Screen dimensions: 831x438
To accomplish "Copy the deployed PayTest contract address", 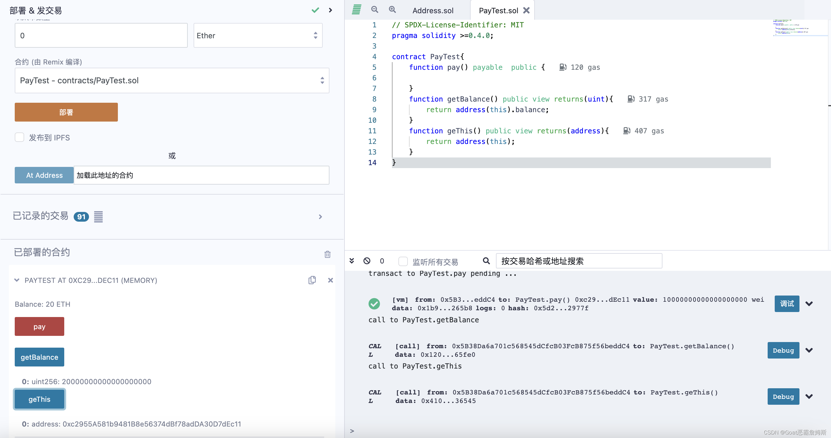I will [x=312, y=280].
